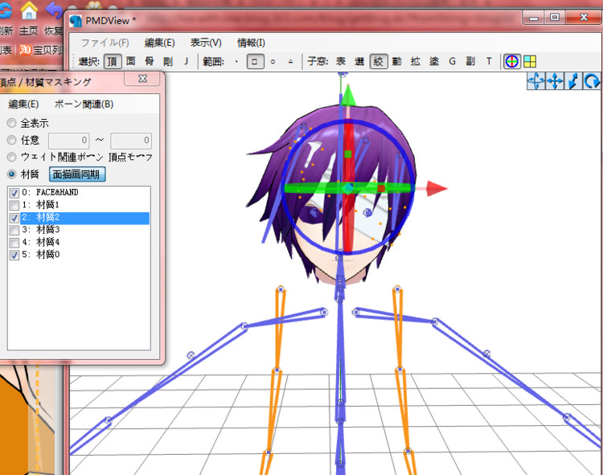Click the red X-axis gizmo arrow
Viewport: 603px width, 475px height.
pyautogui.click(x=436, y=189)
